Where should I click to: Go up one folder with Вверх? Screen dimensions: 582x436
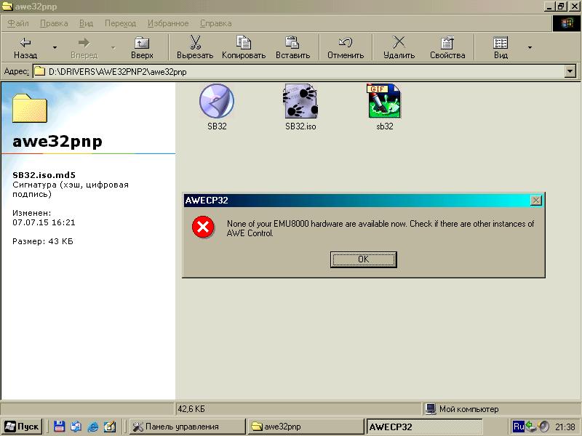142,47
